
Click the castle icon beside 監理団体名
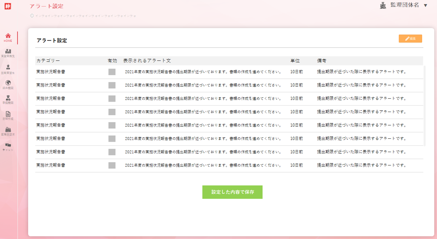pos(383,5)
